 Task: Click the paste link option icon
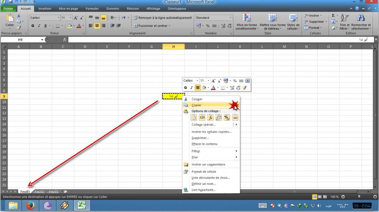click(x=235, y=118)
